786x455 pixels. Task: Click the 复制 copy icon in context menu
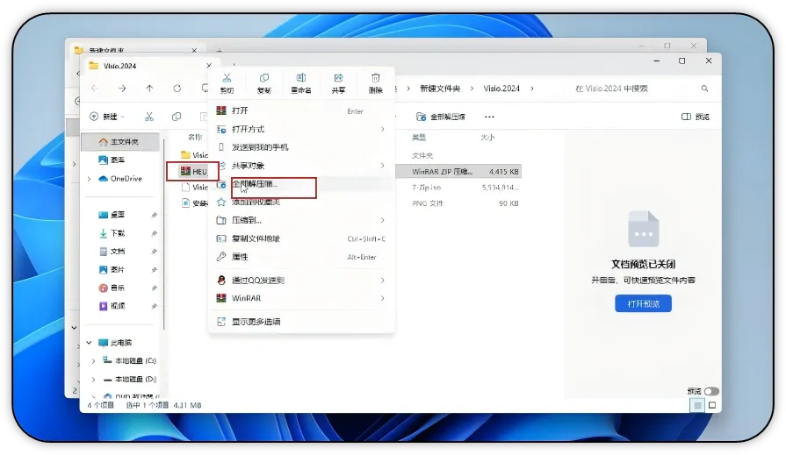[263, 78]
